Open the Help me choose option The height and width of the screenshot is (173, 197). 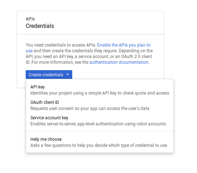point(46,139)
